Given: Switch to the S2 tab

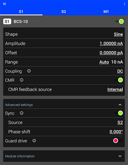Looking at the screenshot, I should click(x=64, y=11).
